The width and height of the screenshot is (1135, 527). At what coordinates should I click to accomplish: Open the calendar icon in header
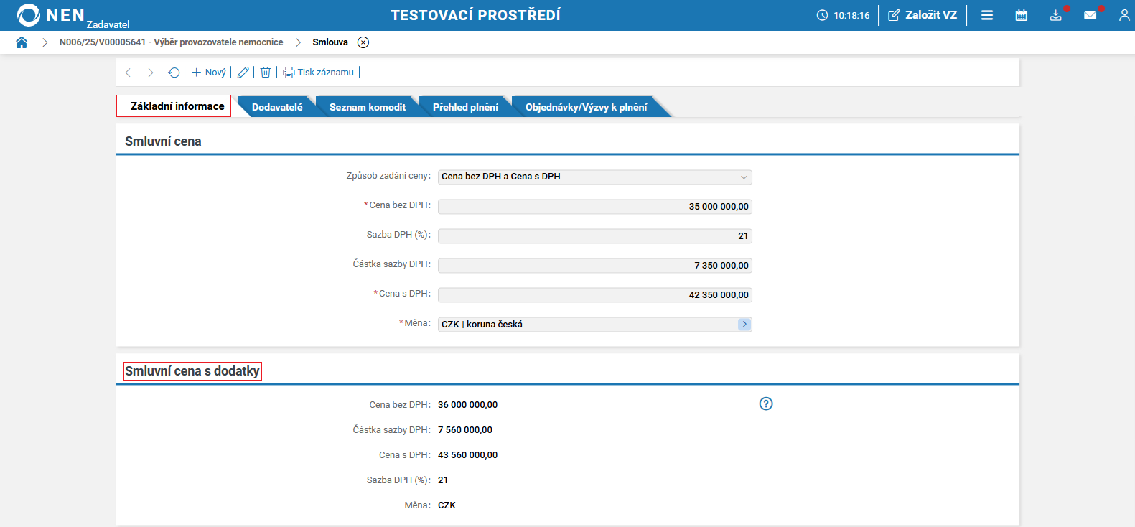point(1021,15)
